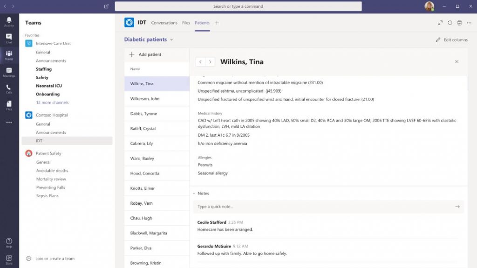Go to next patient record arrow
The image size is (477, 268).
[x=211, y=62]
